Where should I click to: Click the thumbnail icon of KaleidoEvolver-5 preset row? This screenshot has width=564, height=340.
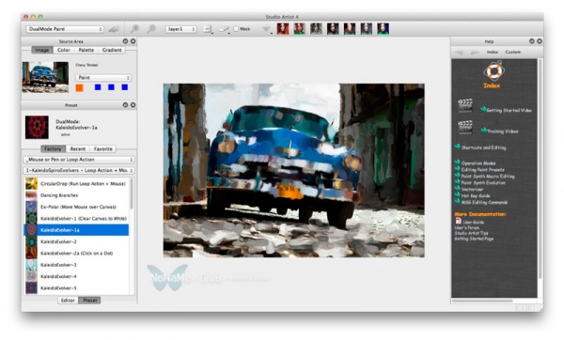[x=31, y=288]
